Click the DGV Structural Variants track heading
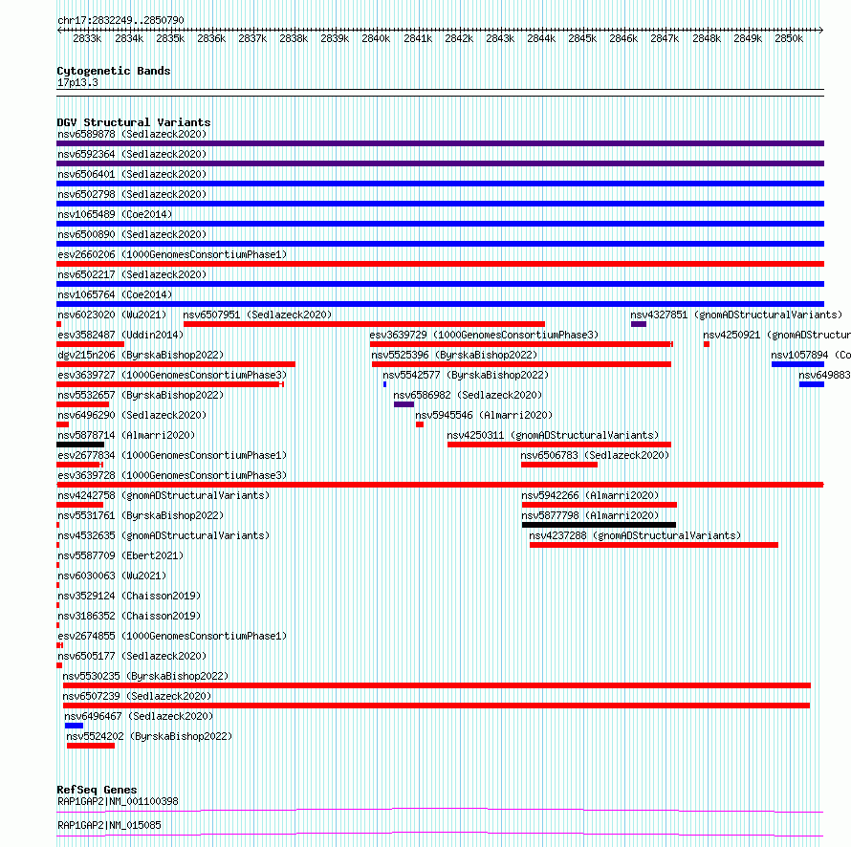 tap(134, 122)
